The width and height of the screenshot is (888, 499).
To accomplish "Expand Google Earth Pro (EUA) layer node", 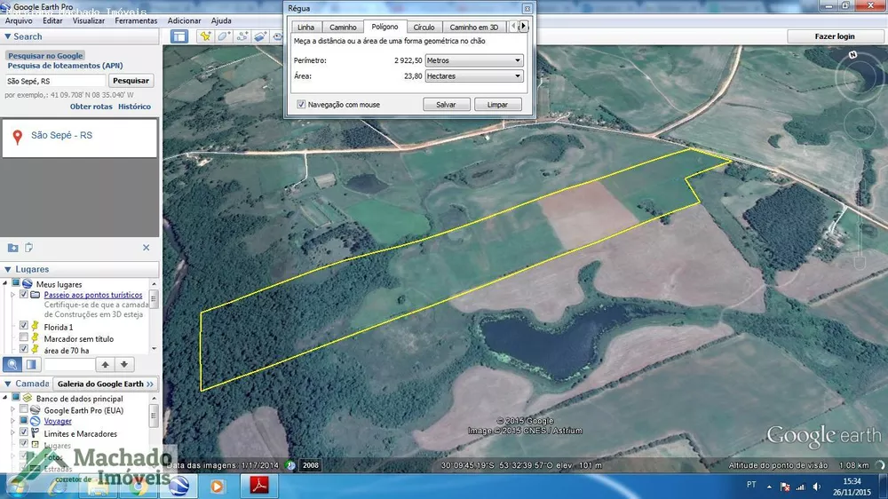I will pos(12,409).
